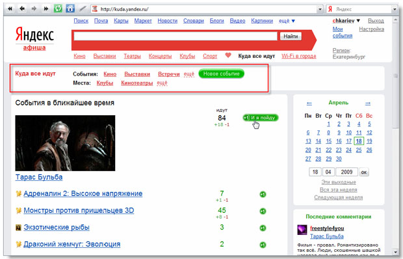Click the icon beside Экзотические рыбы
The height and width of the screenshot is (259, 403).
(18, 228)
